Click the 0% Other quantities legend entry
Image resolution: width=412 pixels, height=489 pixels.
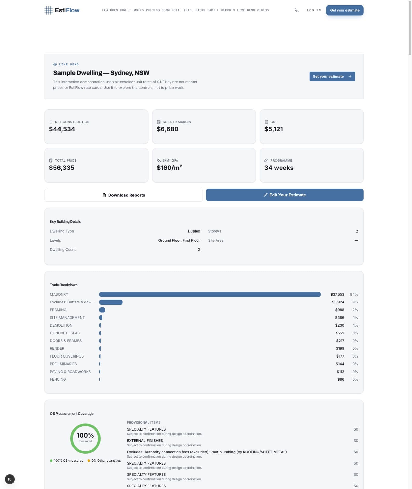pos(104,461)
